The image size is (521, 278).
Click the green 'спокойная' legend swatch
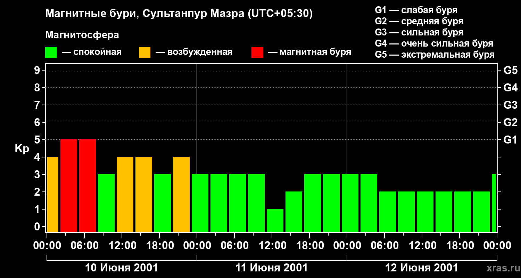point(51,52)
